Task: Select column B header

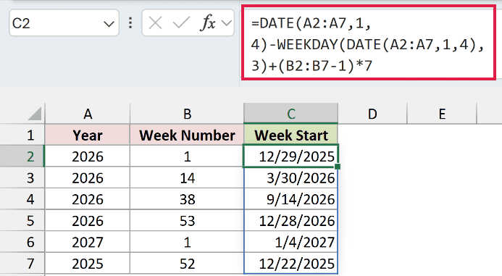Action: (187, 114)
